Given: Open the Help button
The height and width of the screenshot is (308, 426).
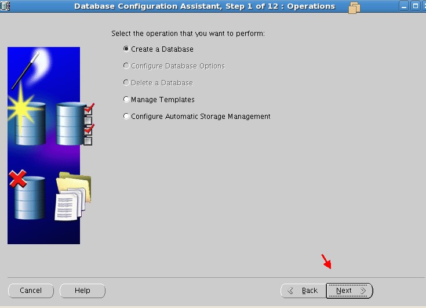Looking at the screenshot, I should pyautogui.click(x=82, y=291).
